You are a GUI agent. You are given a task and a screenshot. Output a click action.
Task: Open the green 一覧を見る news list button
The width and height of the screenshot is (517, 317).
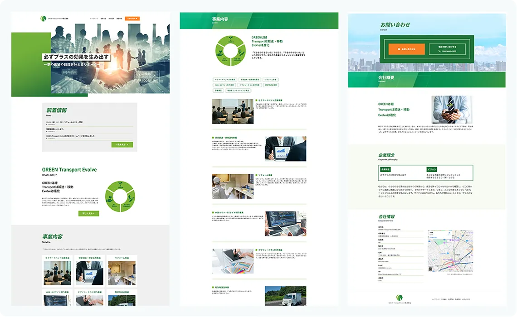122,144
